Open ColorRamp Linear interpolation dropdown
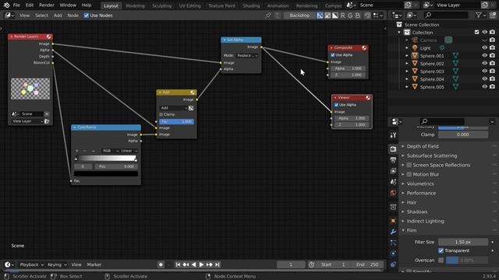 129,151
